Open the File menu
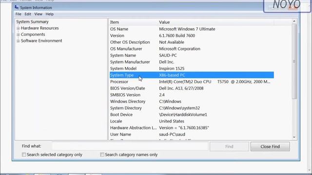312x175 pixels. pyautogui.click(x=19, y=14)
